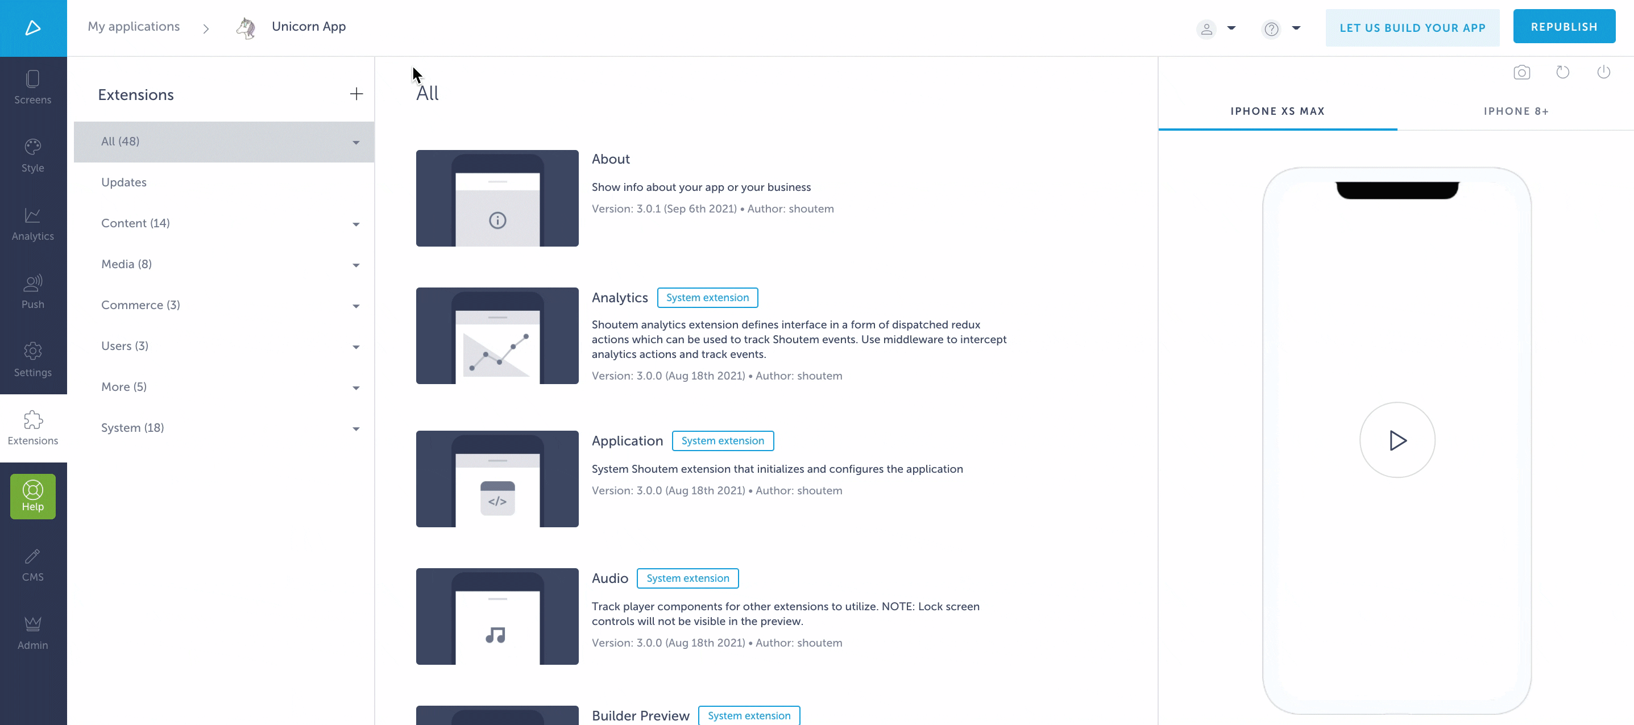Click Add extension plus icon
The height and width of the screenshot is (725, 1634).
354,95
